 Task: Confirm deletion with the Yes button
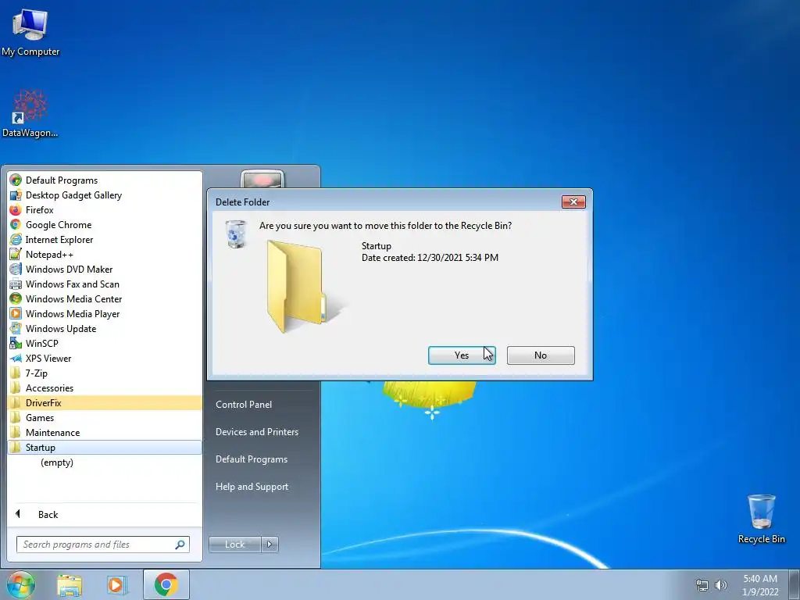click(462, 355)
